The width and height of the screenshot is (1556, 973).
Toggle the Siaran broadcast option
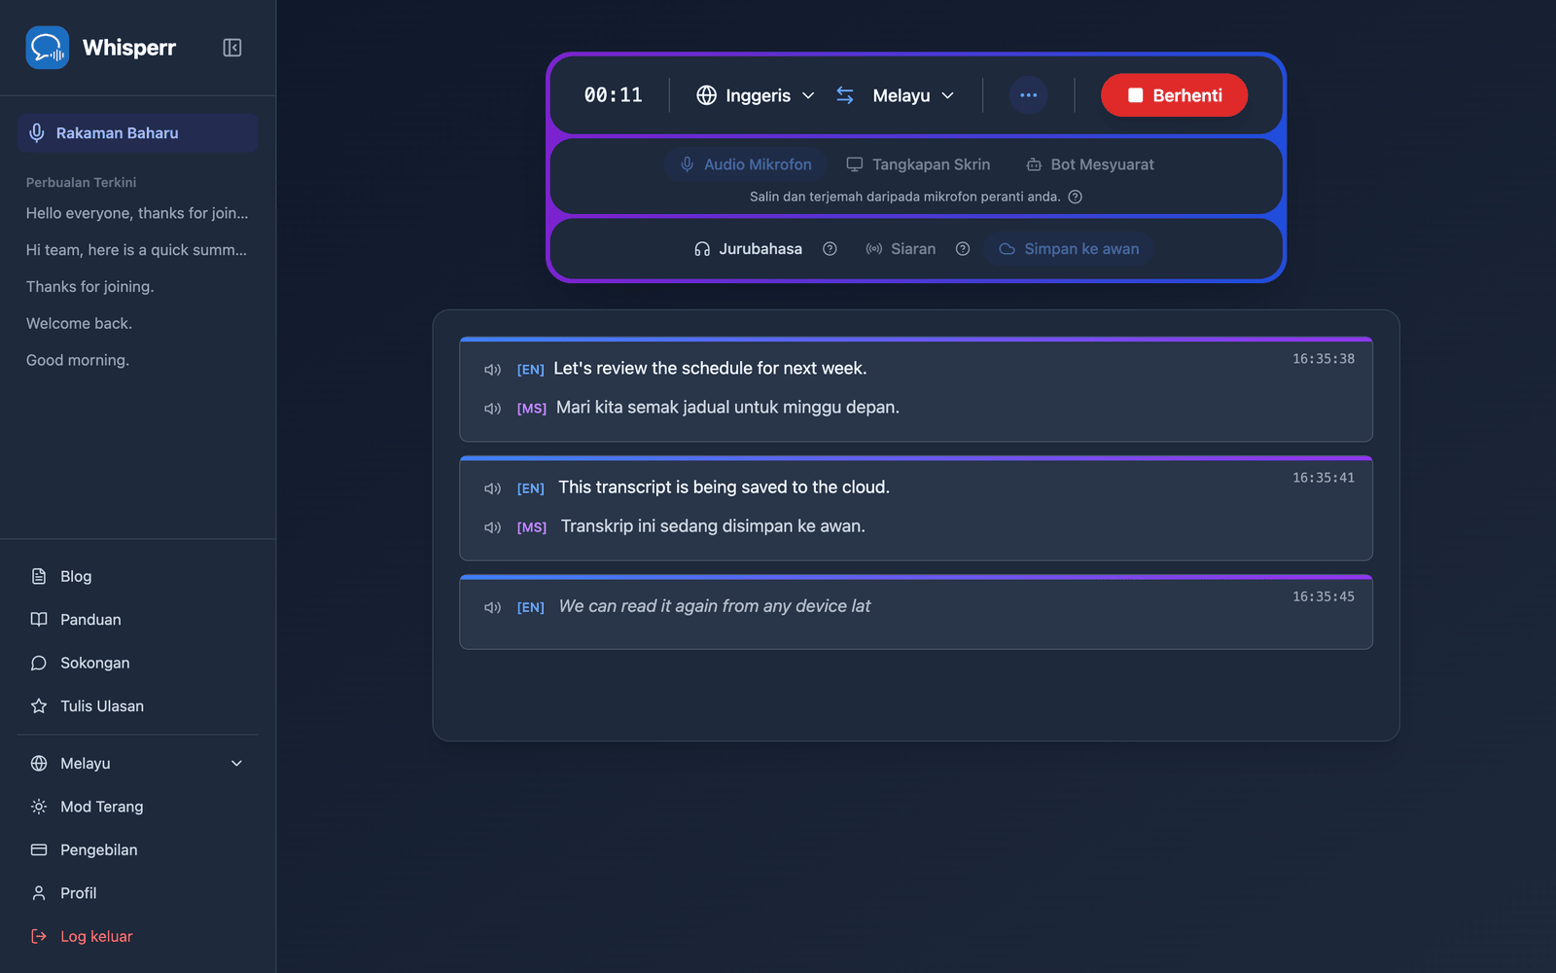[x=901, y=249]
